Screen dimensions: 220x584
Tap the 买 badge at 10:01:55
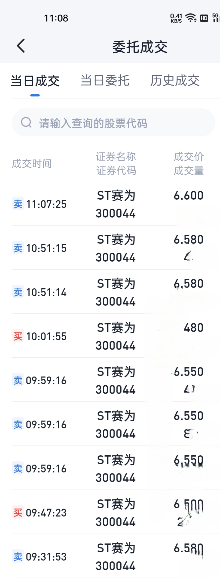(18, 336)
